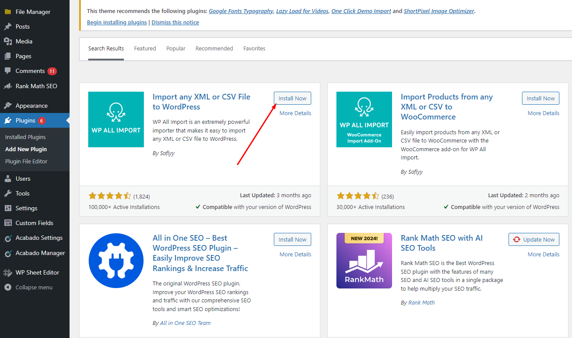Select the Search Results tab

[106, 48]
